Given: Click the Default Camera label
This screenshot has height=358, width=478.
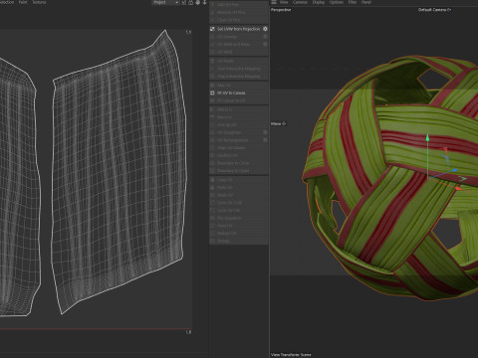Looking at the screenshot, I should click(434, 10).
